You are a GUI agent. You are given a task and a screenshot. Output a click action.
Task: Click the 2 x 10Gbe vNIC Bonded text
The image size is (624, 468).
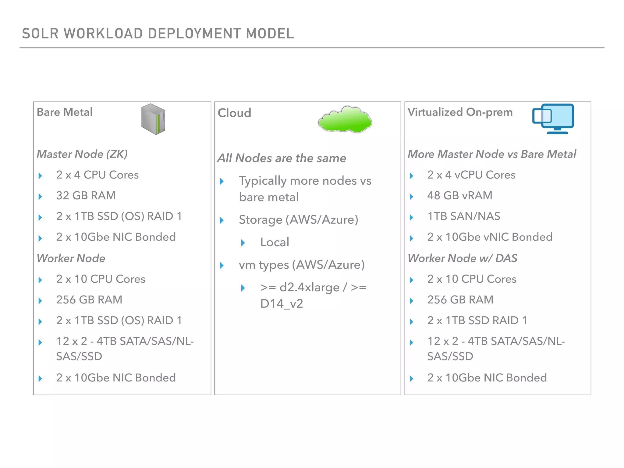tap(490, 237)
